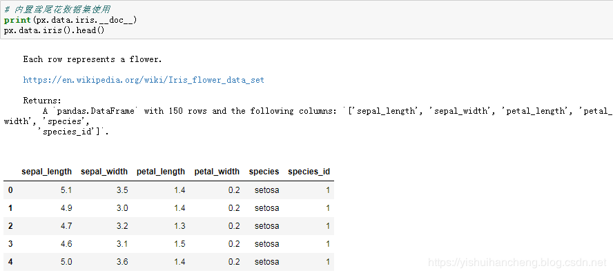Select row index 3 in the table
This screenshot has width=613, height=275.
[10, 244]
